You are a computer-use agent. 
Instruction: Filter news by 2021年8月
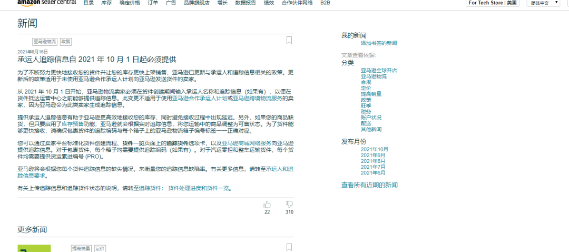pos(373,161)
